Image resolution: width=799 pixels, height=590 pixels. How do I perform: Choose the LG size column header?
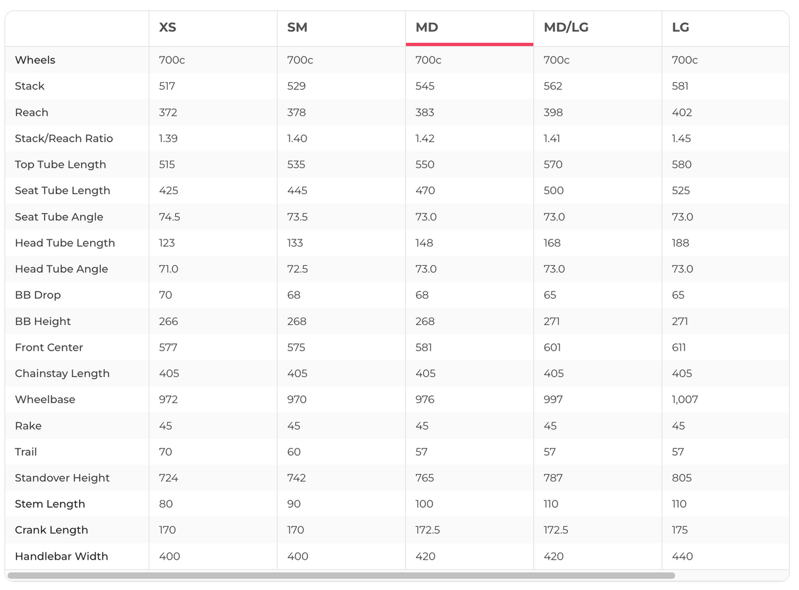tap(681, 28)
